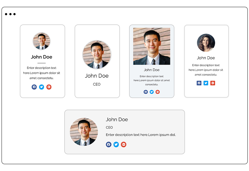Open Google Plus icon under the square-photo card
This screenshot has width=249, height=171.
[157, 92]
